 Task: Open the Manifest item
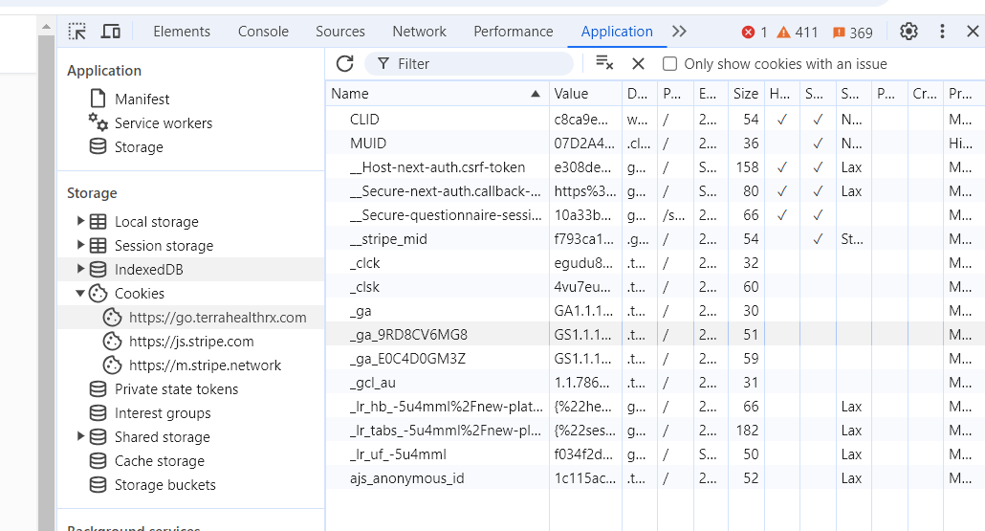(142, 100)
